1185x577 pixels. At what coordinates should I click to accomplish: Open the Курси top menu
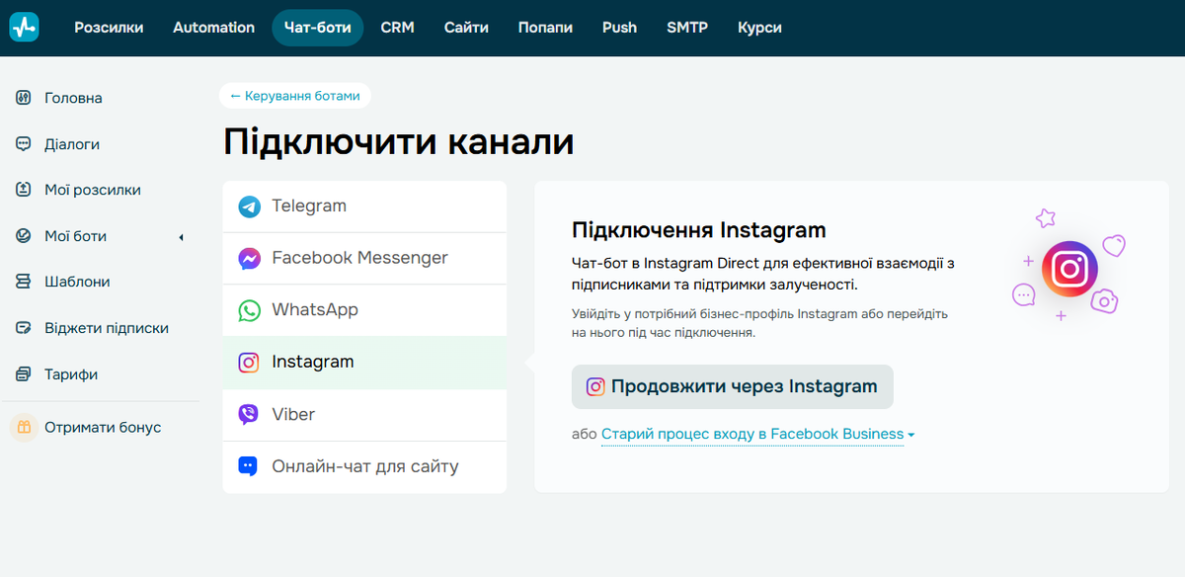tap(759, 28)
